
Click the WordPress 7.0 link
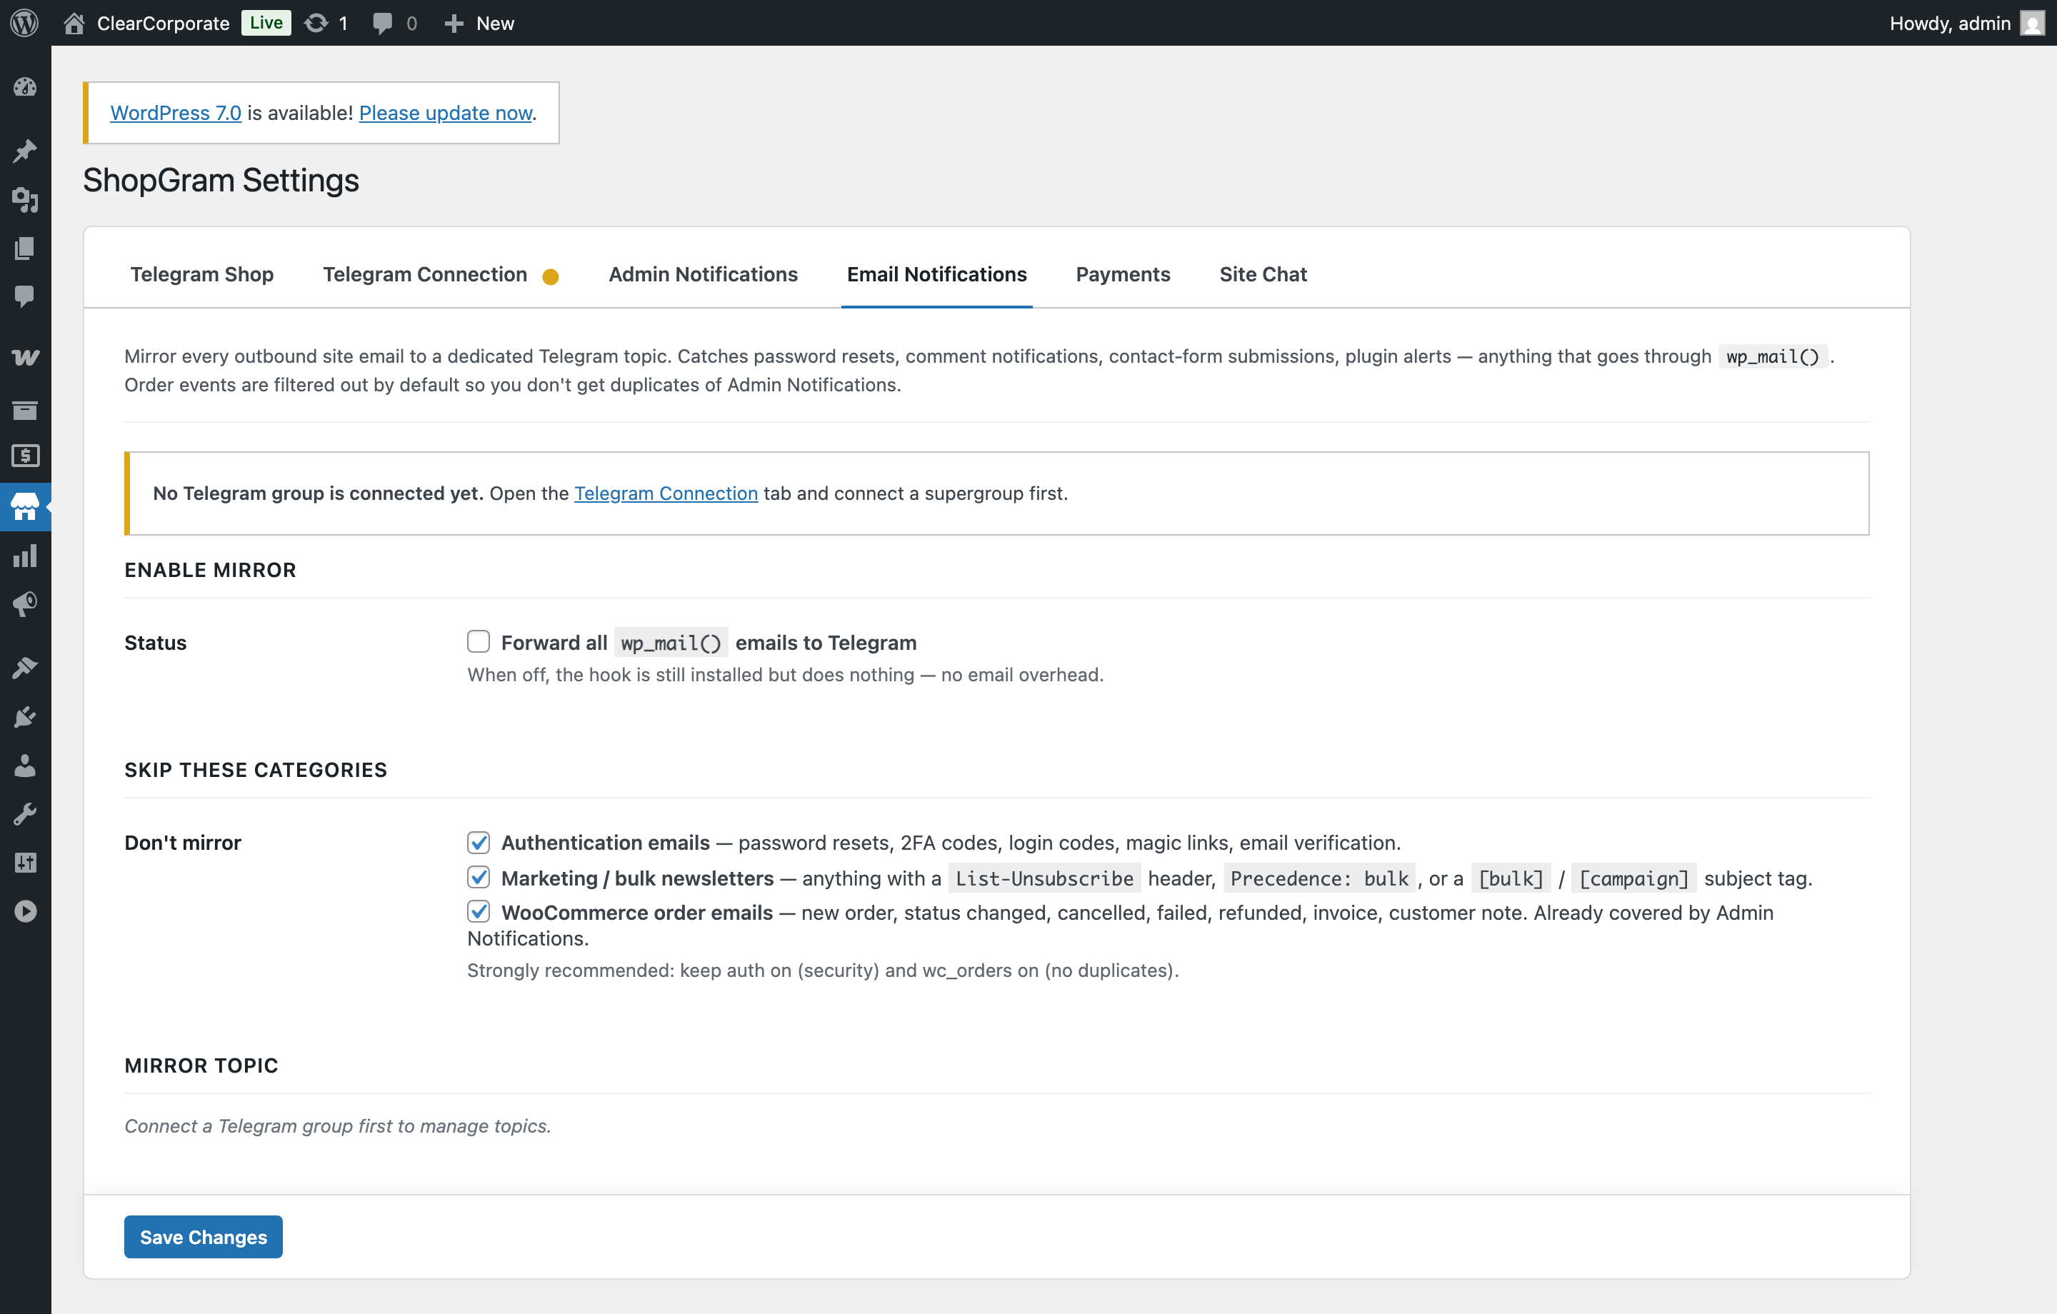coord(176,113)
